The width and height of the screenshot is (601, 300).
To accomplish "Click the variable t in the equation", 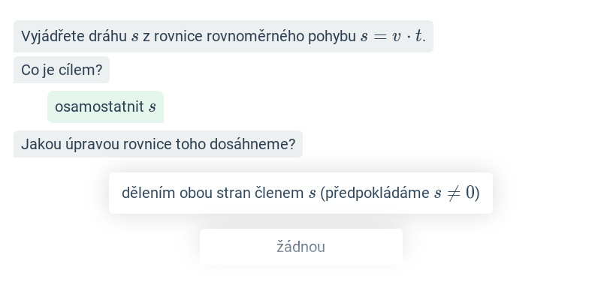I will 418,36.
